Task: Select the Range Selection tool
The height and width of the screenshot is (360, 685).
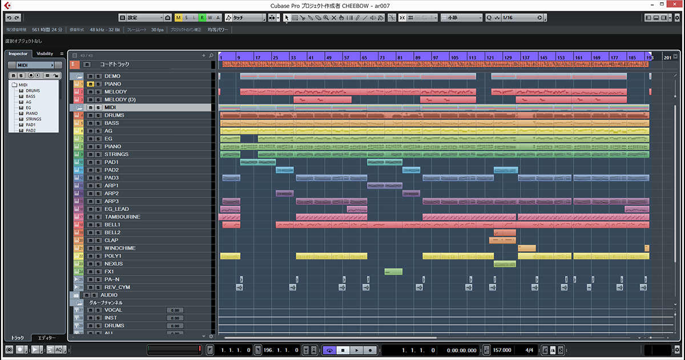Action: click(x=295, y=18)
